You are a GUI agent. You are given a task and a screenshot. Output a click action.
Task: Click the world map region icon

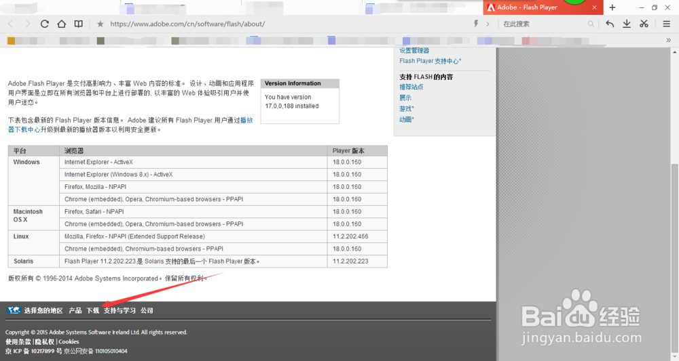pyautogui.click(x=14, y=310)
